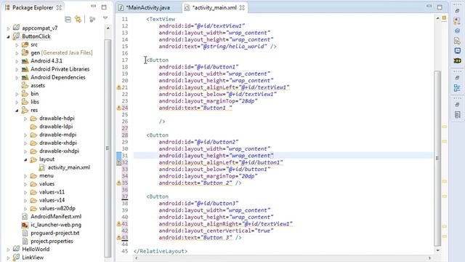This screenshot has width=465, height=262.
Task: Expand the appcompat_v7 project
Action: tap(8, 28)
